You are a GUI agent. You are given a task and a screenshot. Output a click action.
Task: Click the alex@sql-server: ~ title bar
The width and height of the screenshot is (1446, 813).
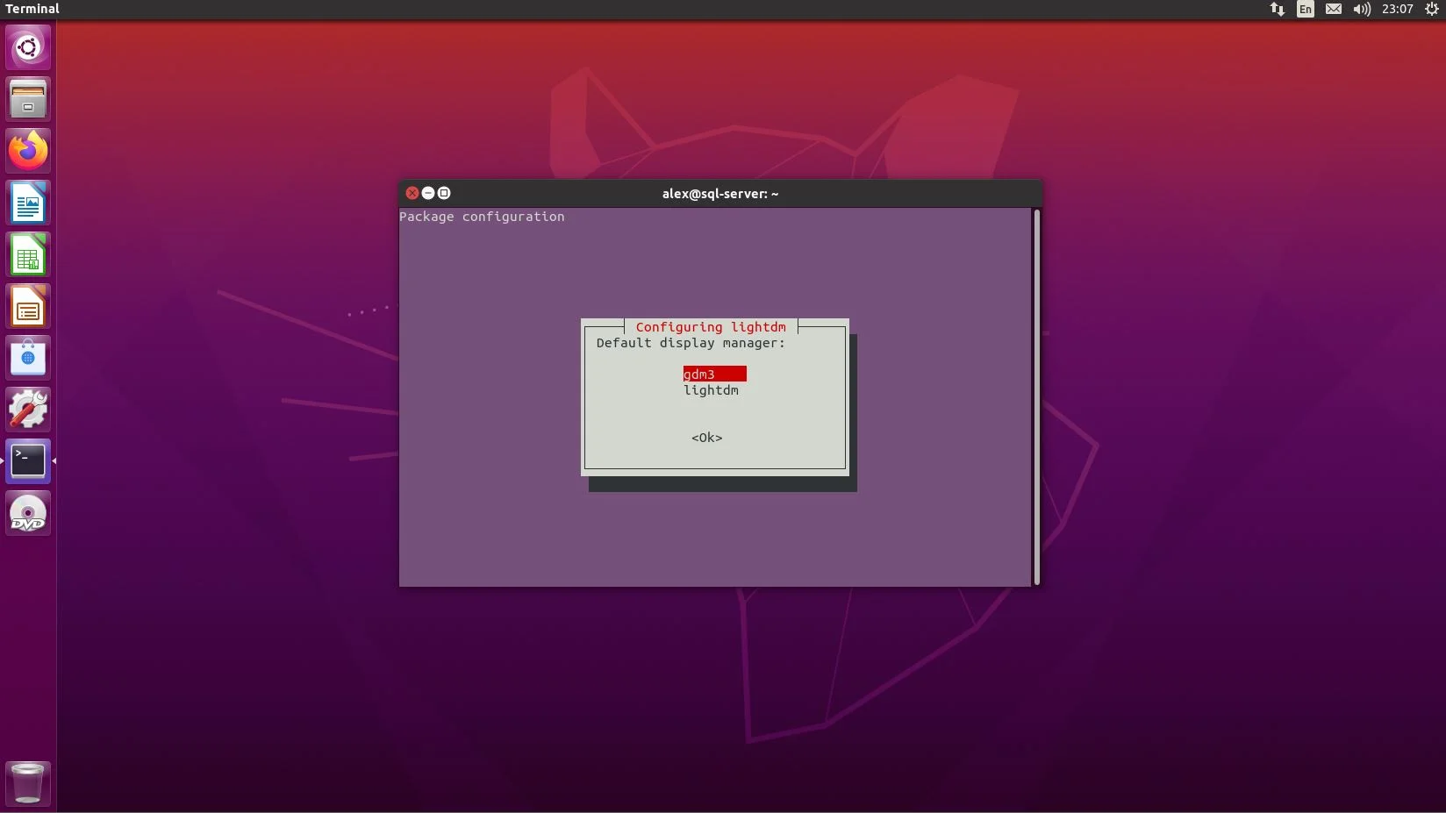[720, 194]
